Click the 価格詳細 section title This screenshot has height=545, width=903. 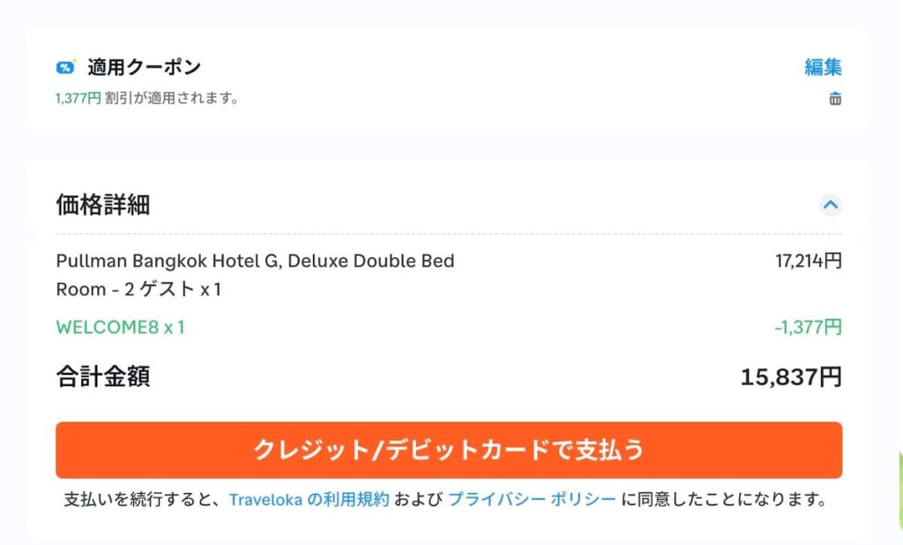click(x=103, y=205)
